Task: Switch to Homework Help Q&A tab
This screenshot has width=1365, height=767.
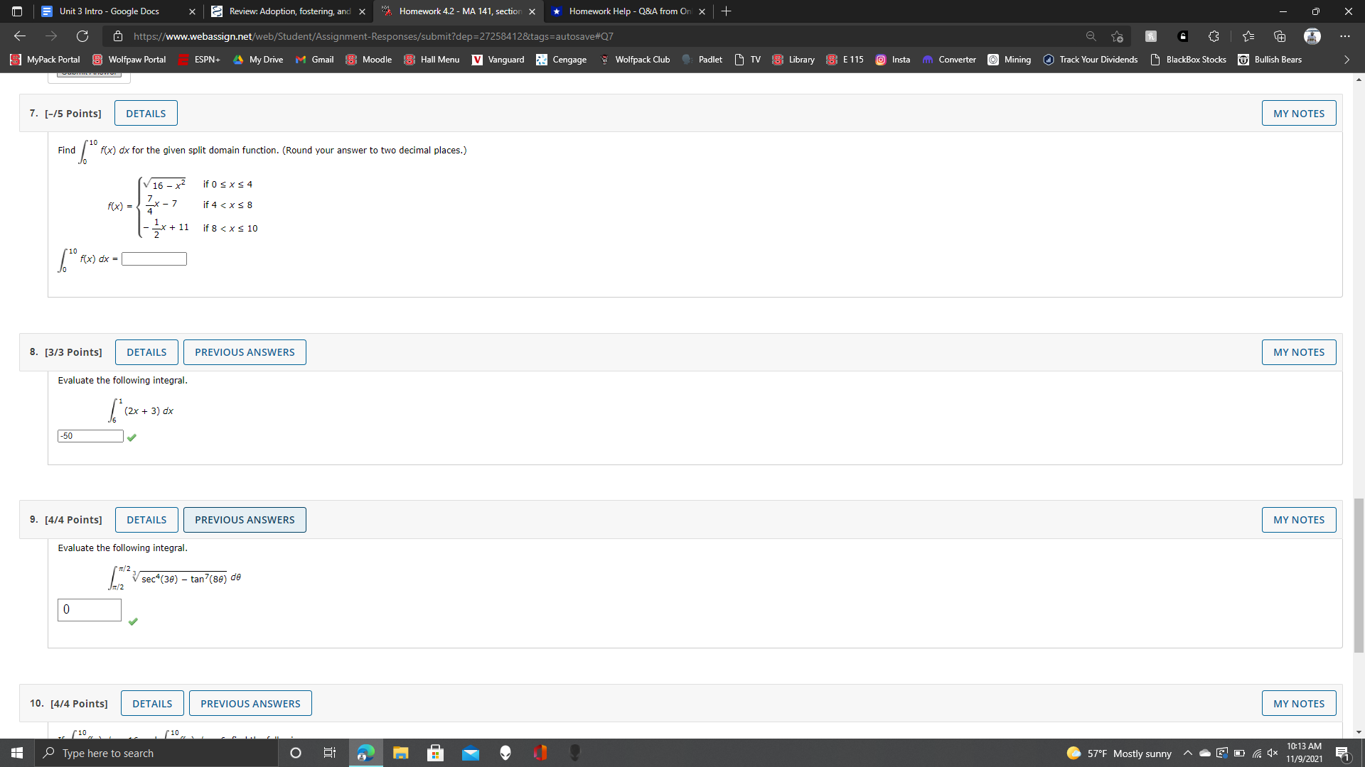Action: (628, 11)
